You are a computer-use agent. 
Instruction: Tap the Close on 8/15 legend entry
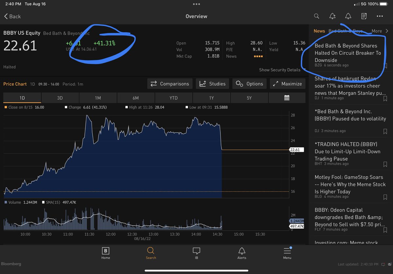tap(24, 107)
